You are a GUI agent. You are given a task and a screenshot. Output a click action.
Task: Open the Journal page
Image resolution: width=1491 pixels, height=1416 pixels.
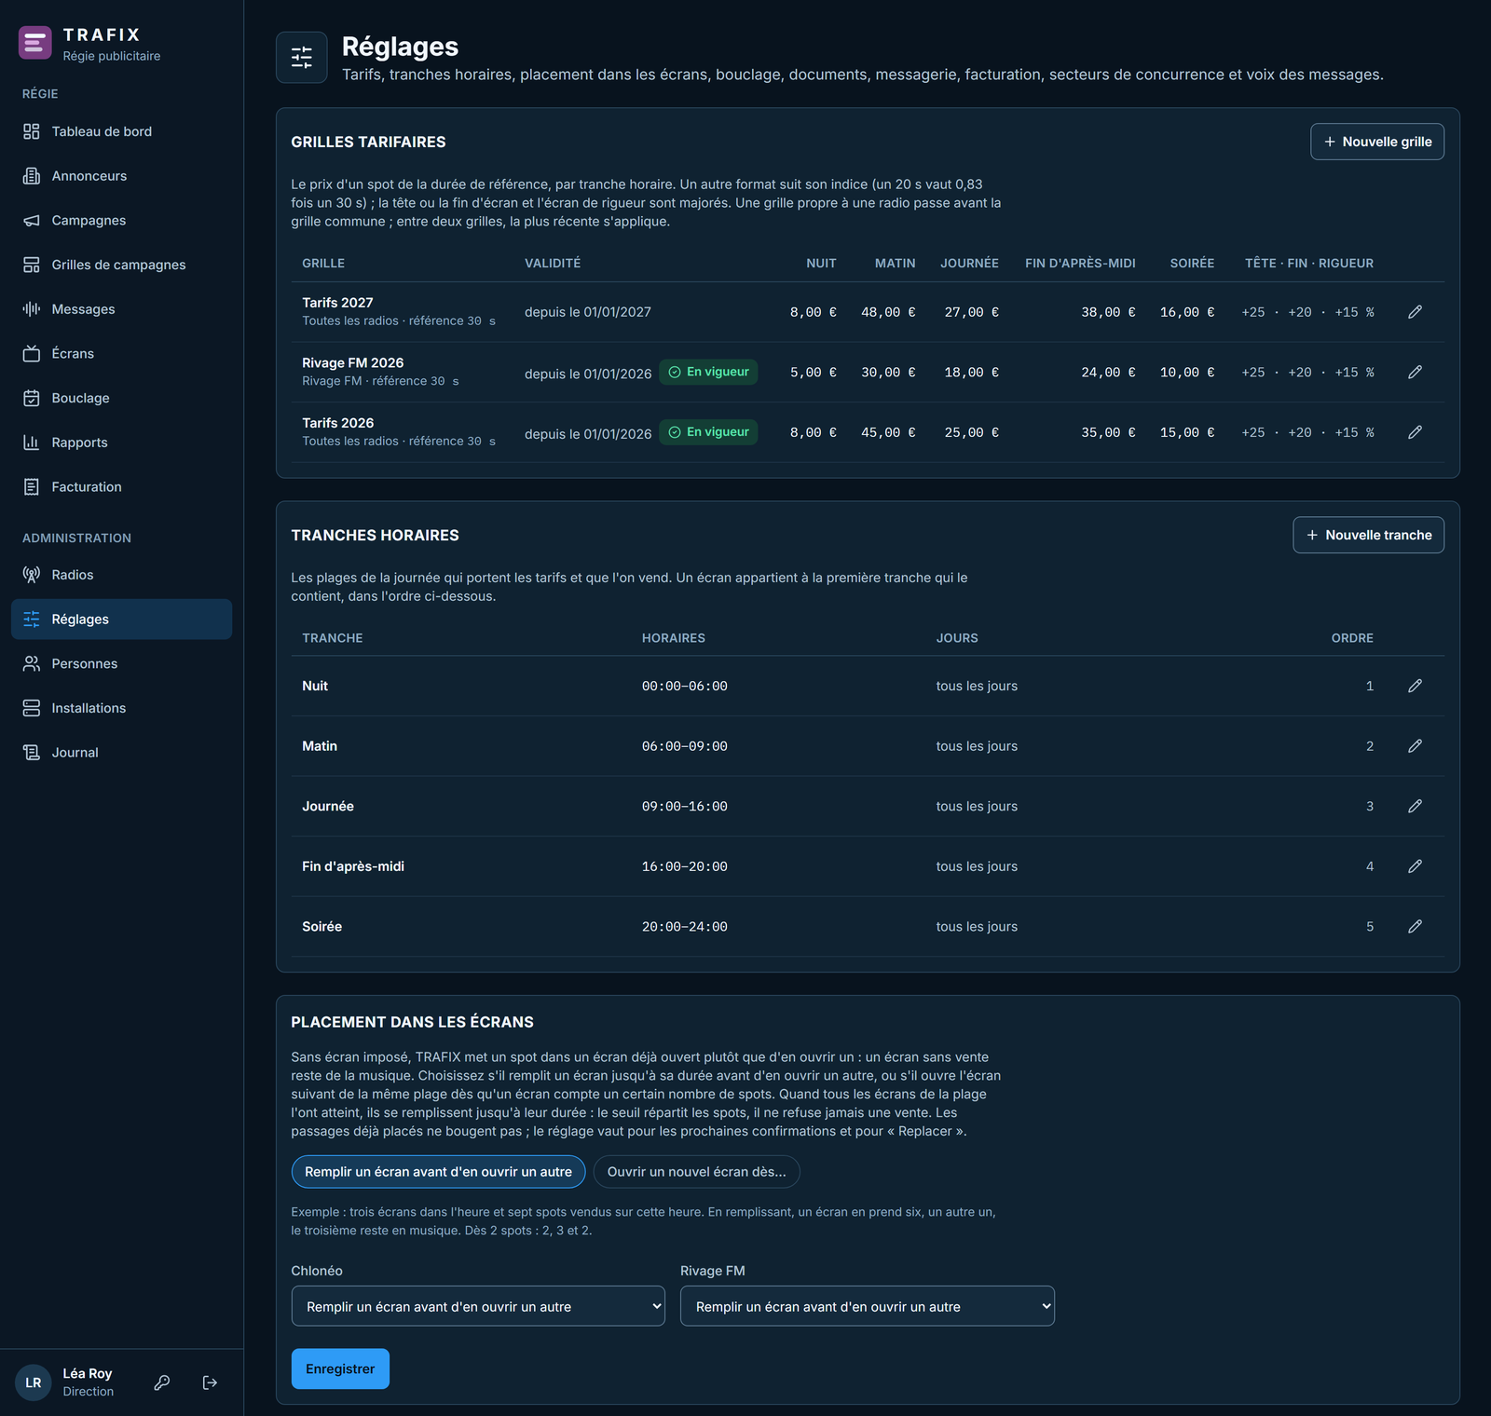coord(121,753)
